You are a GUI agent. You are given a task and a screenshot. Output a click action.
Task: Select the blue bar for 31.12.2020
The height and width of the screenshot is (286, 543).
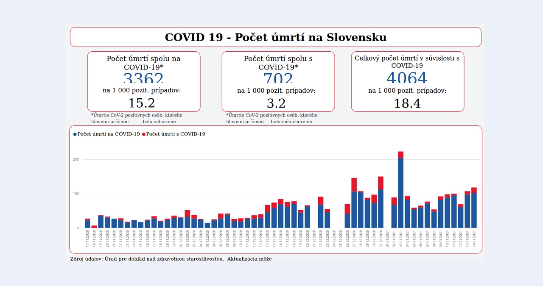pos(381,209)
